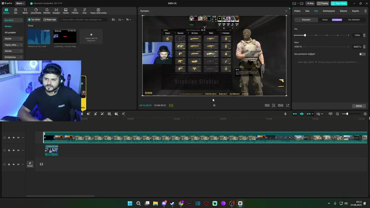
Task: Expand the Yapay zeka sidebar section
Action: tap(13, 45)
